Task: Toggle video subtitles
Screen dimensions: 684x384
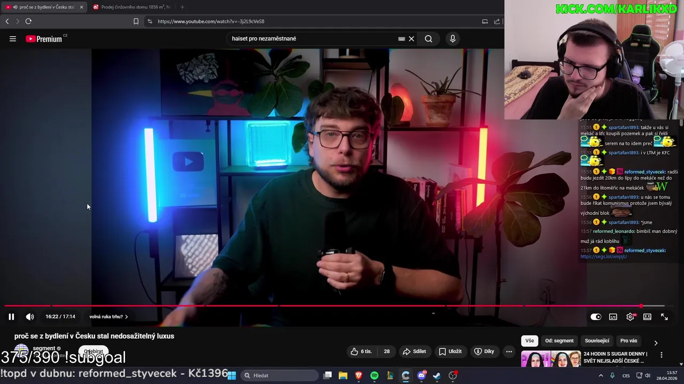Action: (x=613, y=317)
